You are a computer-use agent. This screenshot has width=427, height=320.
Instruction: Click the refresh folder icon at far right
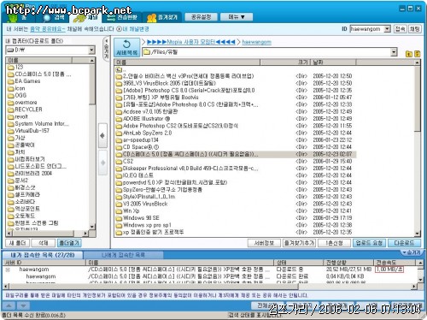[x=418, y=54]
